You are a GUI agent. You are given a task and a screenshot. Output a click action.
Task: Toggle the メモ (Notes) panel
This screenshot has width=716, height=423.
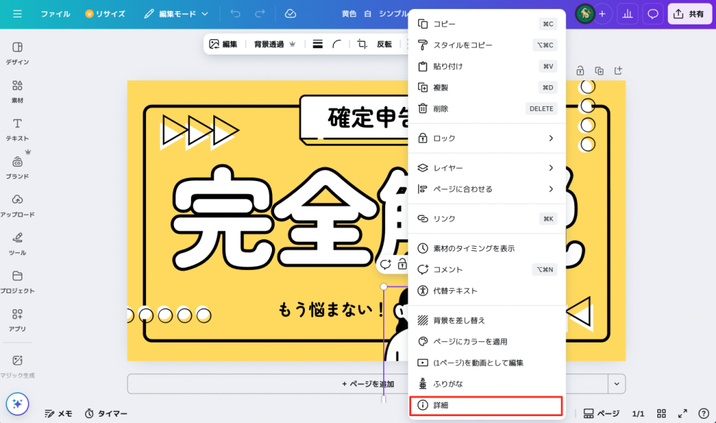coord(58,413)
